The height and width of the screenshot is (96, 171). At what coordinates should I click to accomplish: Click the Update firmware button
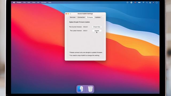coord(97,31)
